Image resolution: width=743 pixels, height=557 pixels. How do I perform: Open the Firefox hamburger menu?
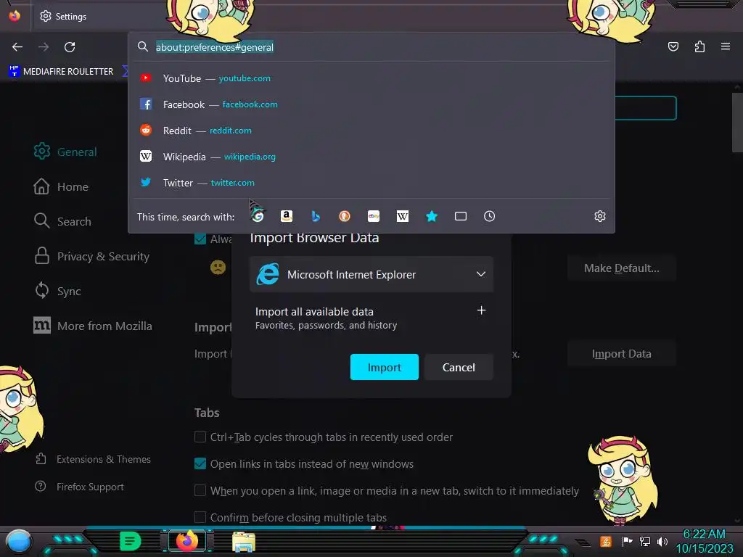coord(726,46)
